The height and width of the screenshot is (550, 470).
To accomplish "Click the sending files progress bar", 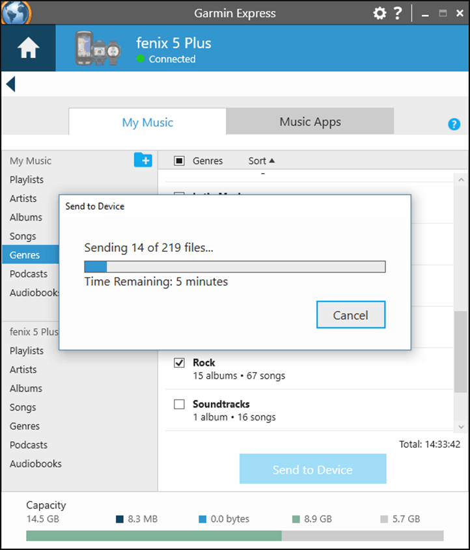I will coord(234,267).
